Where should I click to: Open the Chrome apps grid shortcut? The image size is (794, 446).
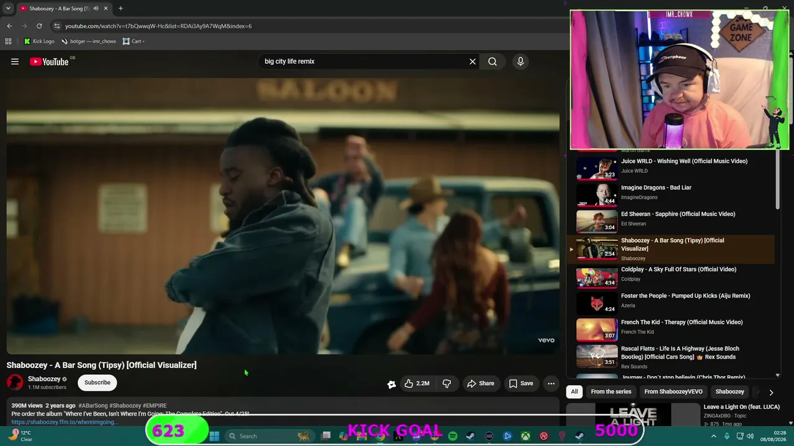8,42
